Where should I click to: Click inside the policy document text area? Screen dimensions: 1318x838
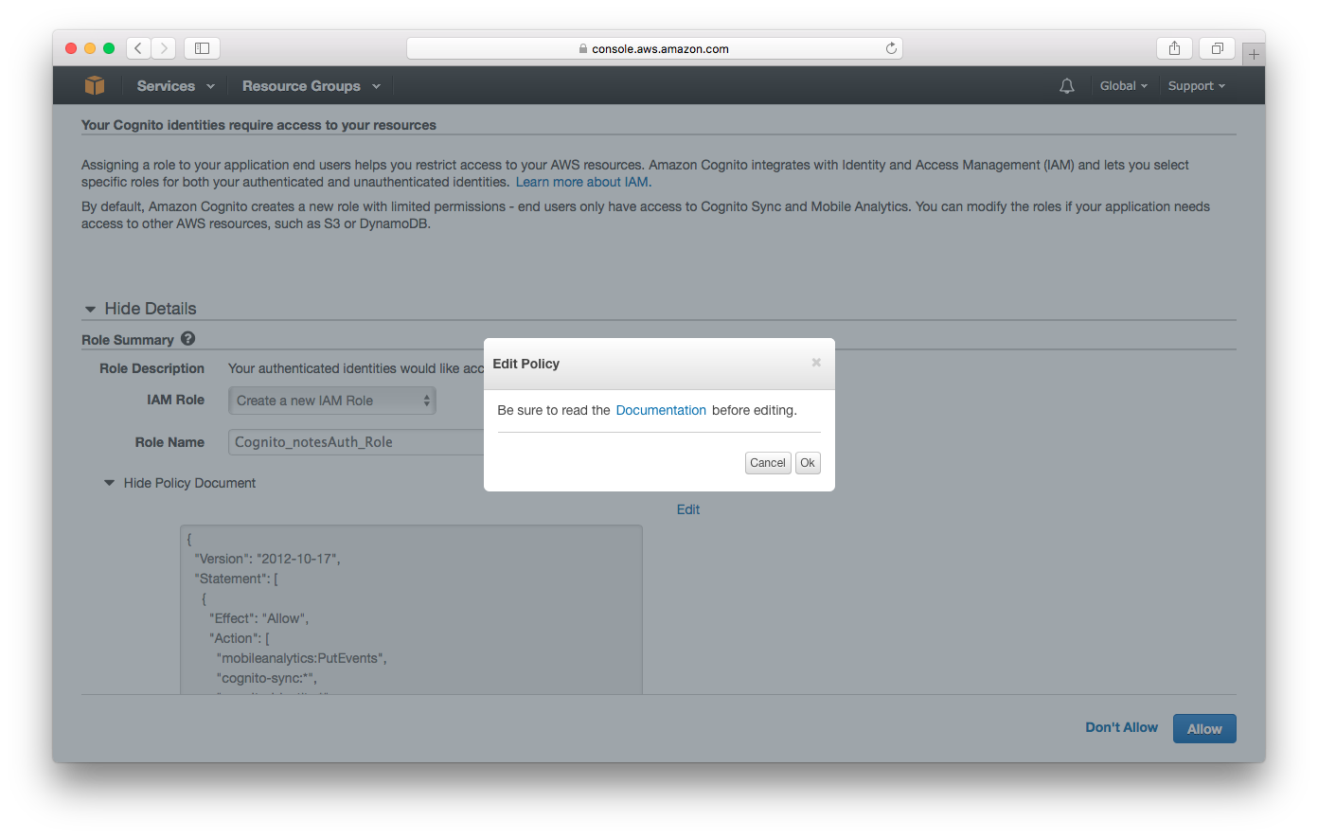click(411, 610)
